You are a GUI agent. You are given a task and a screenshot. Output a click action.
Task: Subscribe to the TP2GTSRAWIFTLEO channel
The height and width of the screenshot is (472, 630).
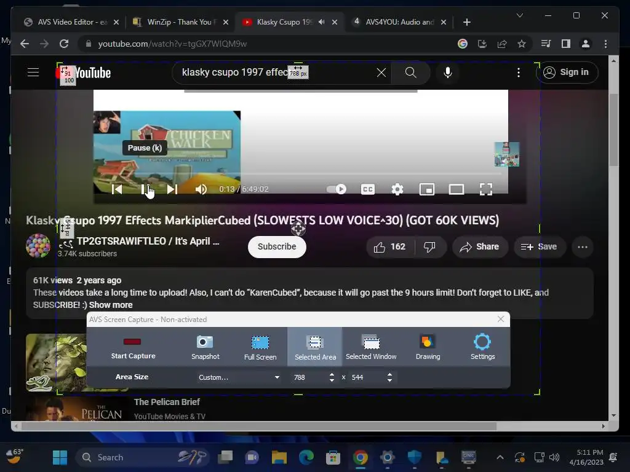click(x=277, y=246)
